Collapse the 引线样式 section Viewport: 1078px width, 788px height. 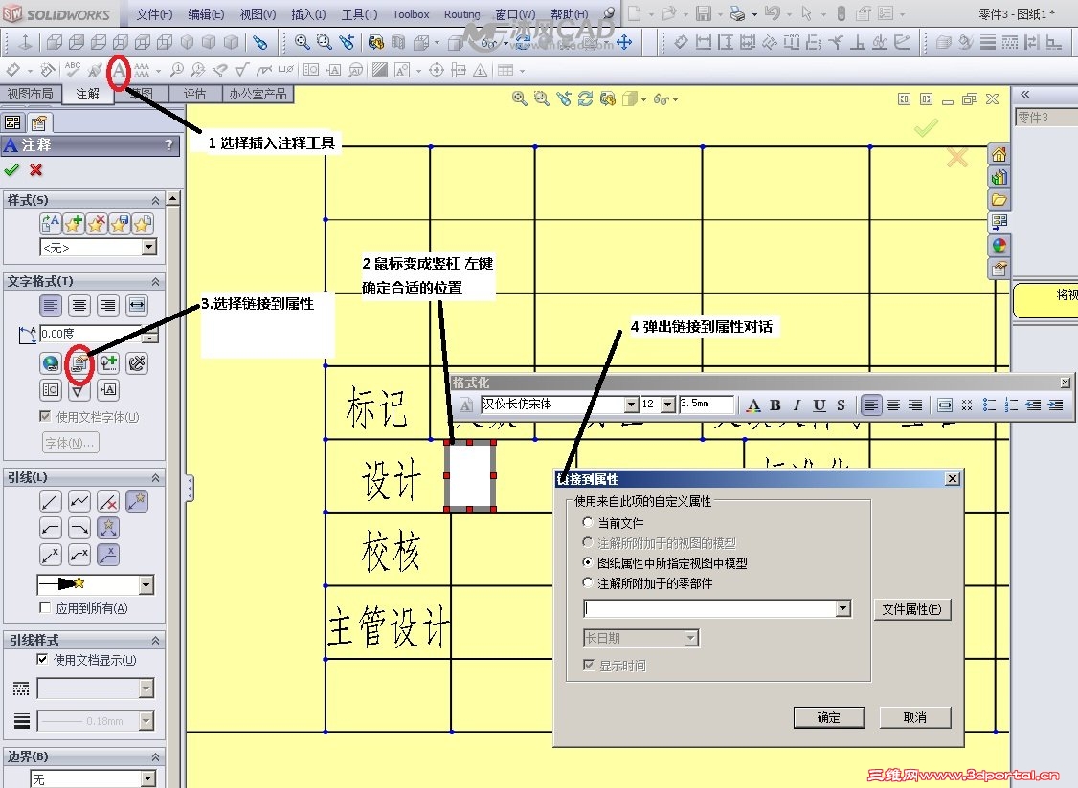(x=155, y=641)
